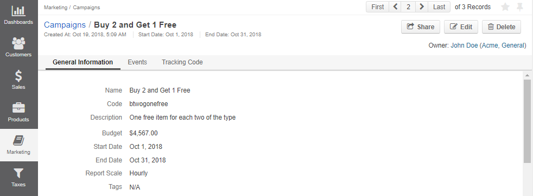Image resolution: width=533 pixels, height=196 pixels.
Task: Go to next record arrow
Action: point(422,7)
